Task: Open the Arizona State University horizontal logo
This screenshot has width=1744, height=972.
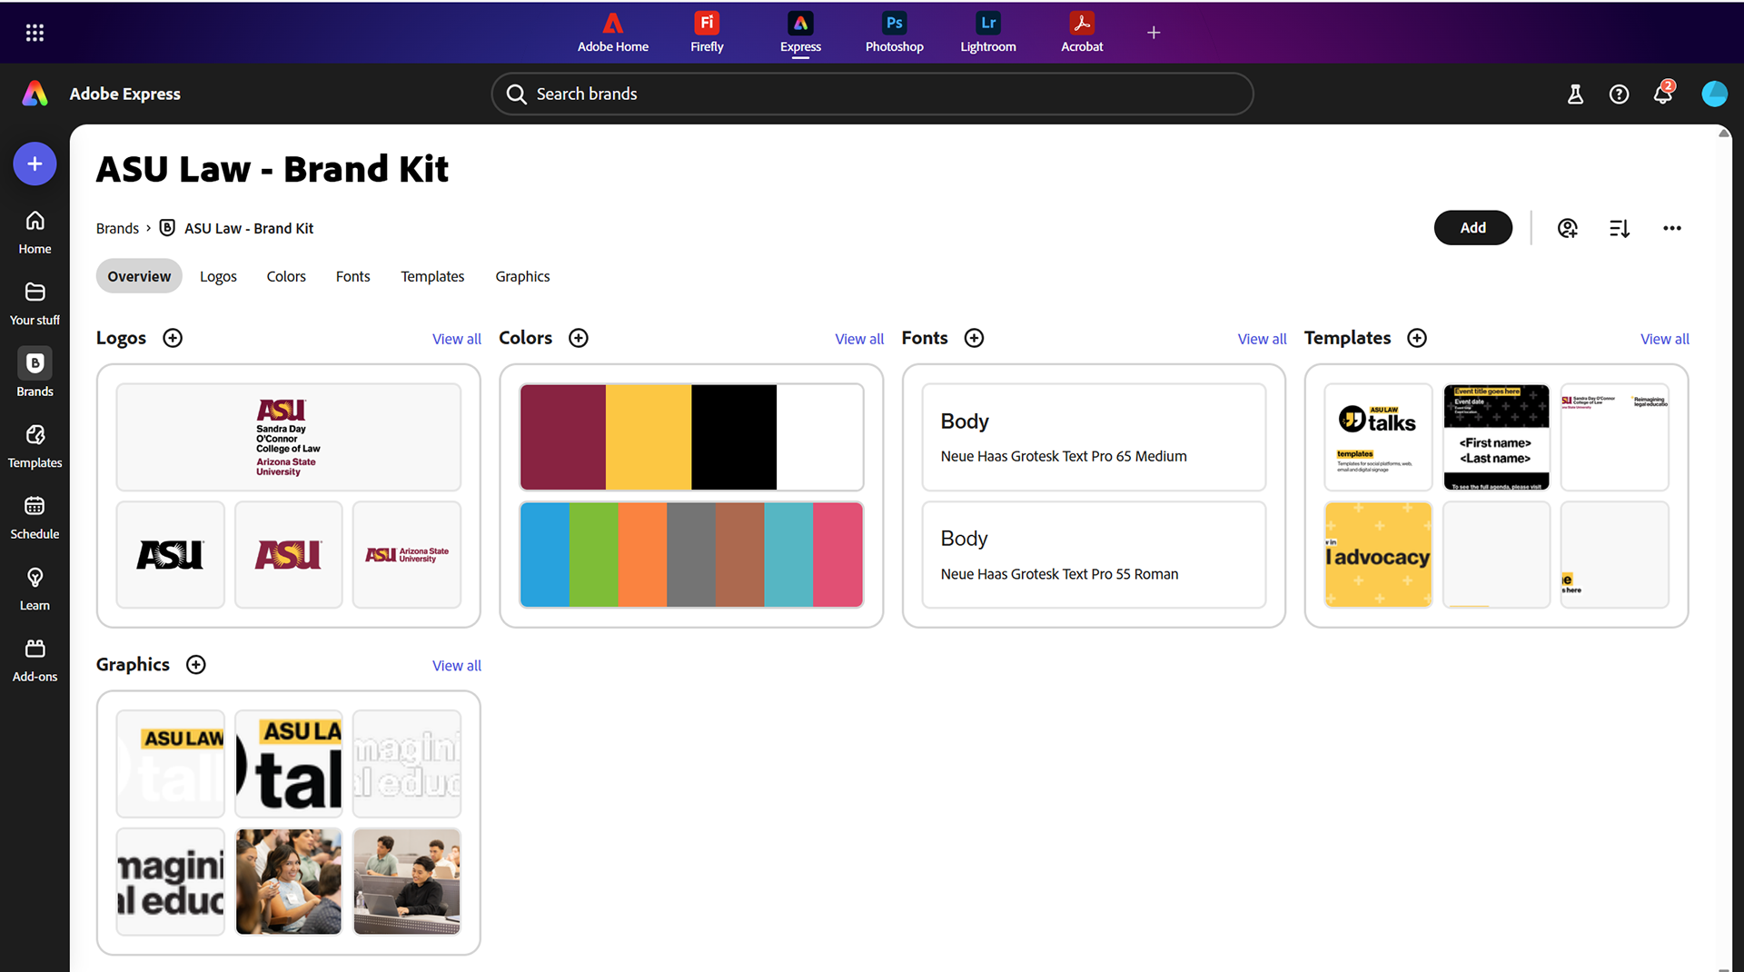Action: 407,554
